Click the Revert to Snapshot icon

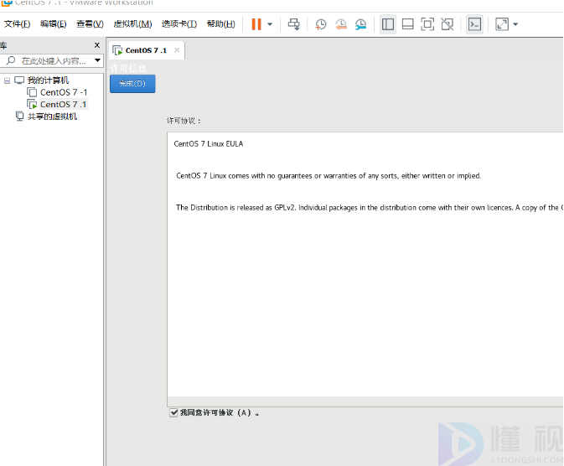pos(341,24)
